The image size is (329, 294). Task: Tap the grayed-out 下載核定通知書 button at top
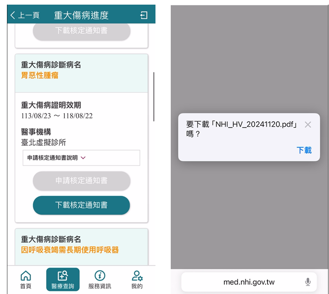pos(81,31)
